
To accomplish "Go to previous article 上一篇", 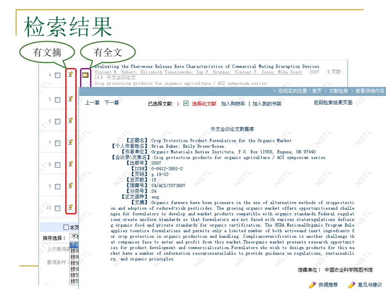I will [x=92, y=102].
